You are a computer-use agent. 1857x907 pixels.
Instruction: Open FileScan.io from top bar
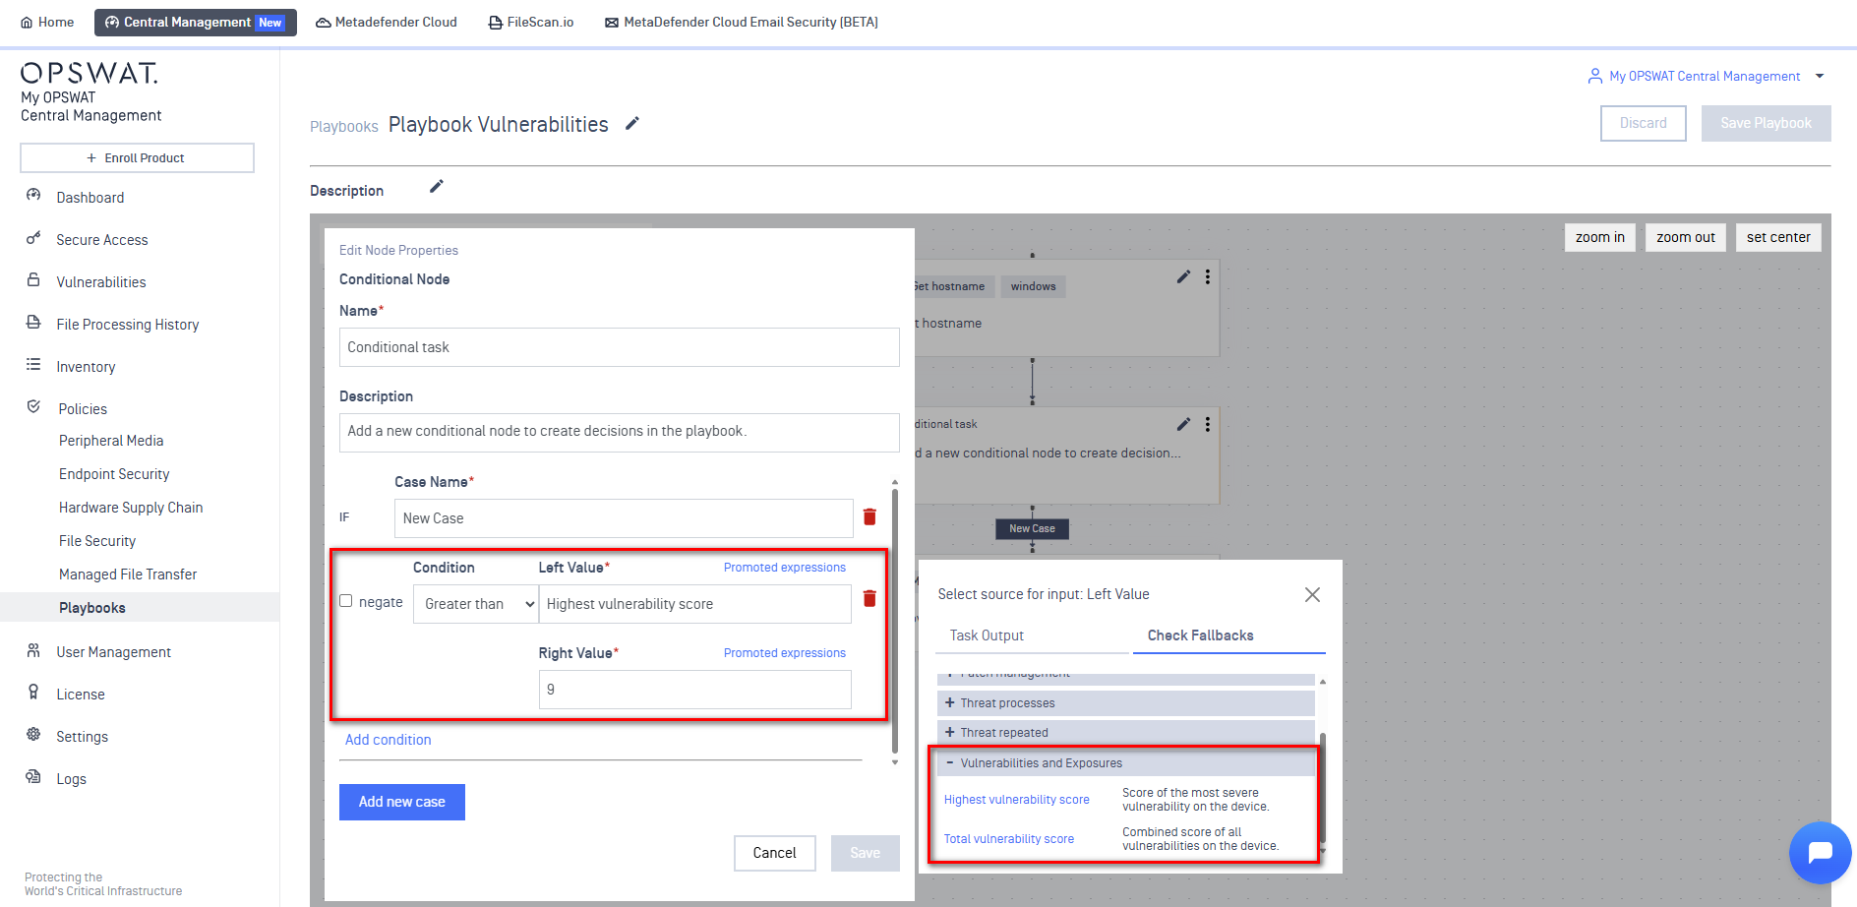pos(531,22)
